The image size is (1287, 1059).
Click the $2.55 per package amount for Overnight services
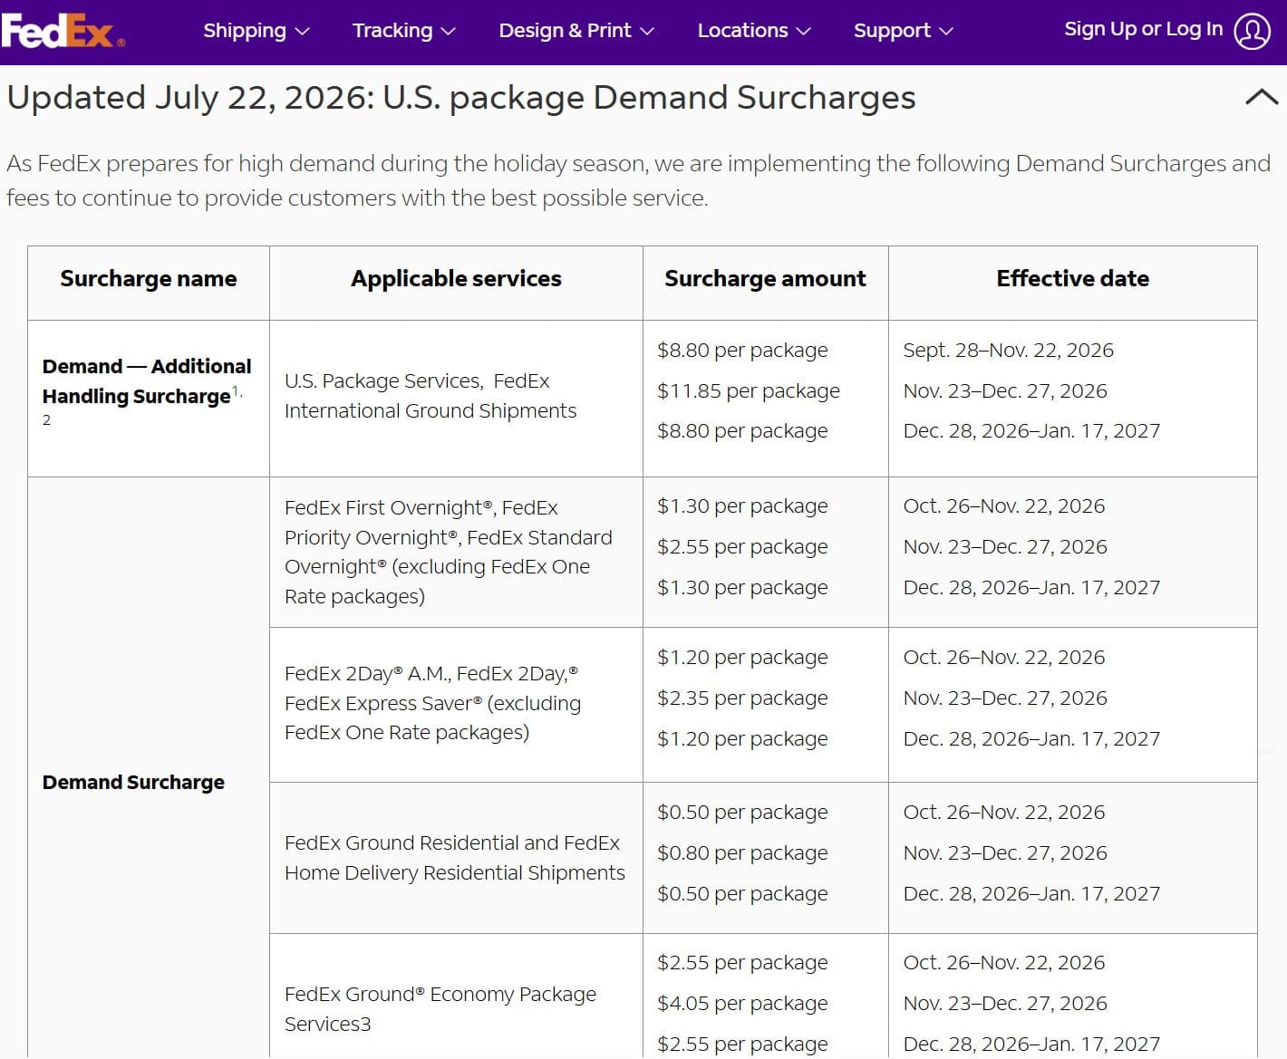pos(742,547)
